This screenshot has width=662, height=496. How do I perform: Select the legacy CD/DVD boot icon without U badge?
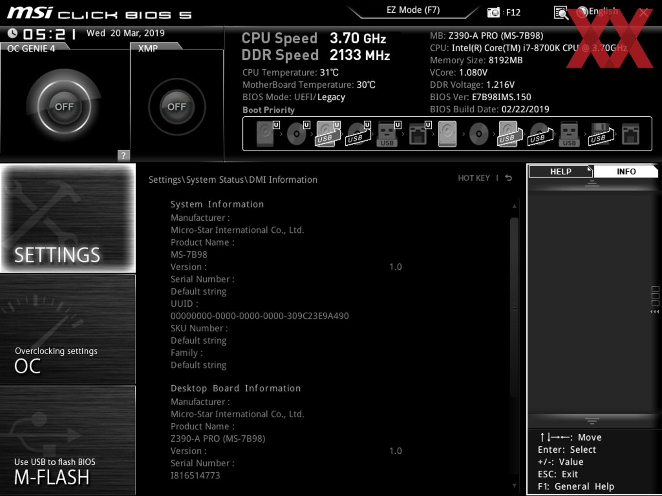478,134
